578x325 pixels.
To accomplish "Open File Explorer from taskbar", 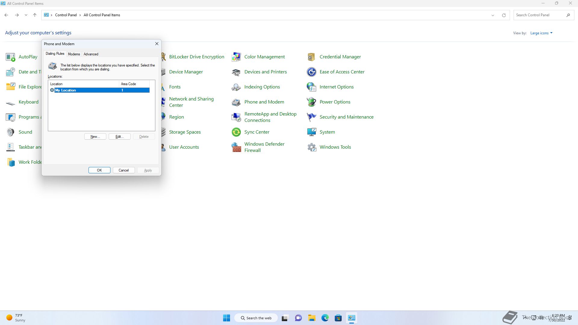I will coord(312,318).
